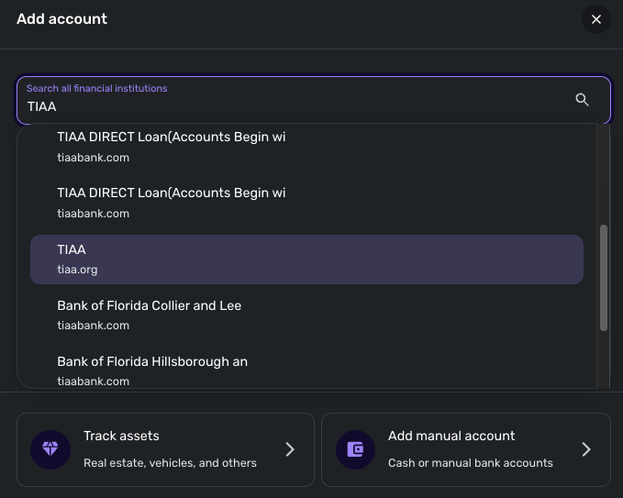Viewport: 623px width, 498px height.
Task: Click the "Search all financial institutions" label
Action: click(x=96, y=89)
